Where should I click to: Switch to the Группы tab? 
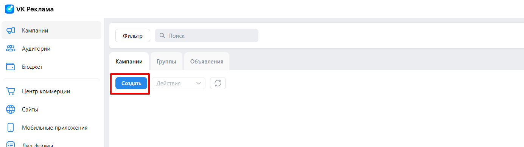coord(166,61)
